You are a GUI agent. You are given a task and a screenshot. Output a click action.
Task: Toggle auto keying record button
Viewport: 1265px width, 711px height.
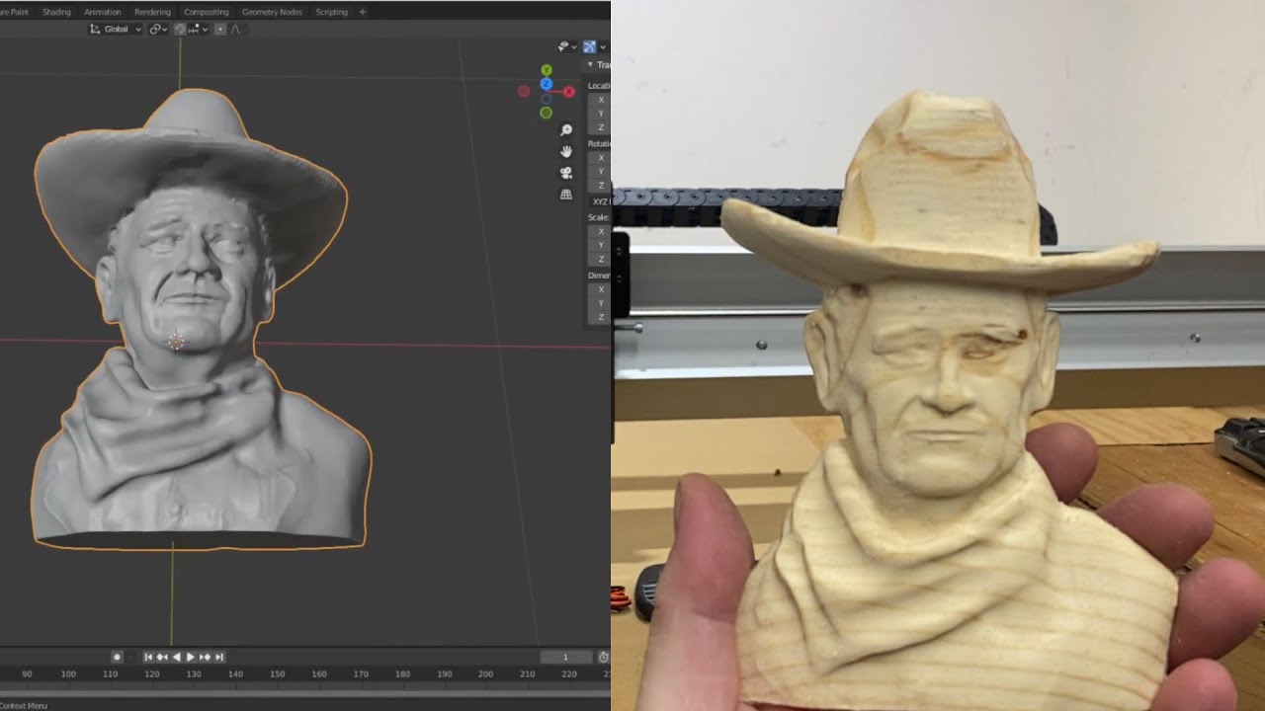coord(117,657)
